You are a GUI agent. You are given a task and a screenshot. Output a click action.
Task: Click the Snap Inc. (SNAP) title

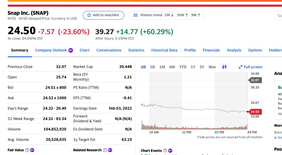tap(28, 13)
